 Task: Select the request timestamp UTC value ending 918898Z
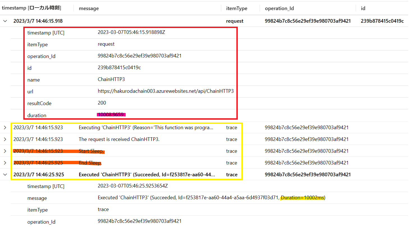(x=131, y=32)
